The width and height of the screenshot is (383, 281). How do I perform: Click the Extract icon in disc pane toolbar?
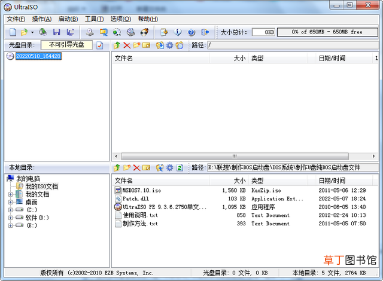tap(160, 45)
